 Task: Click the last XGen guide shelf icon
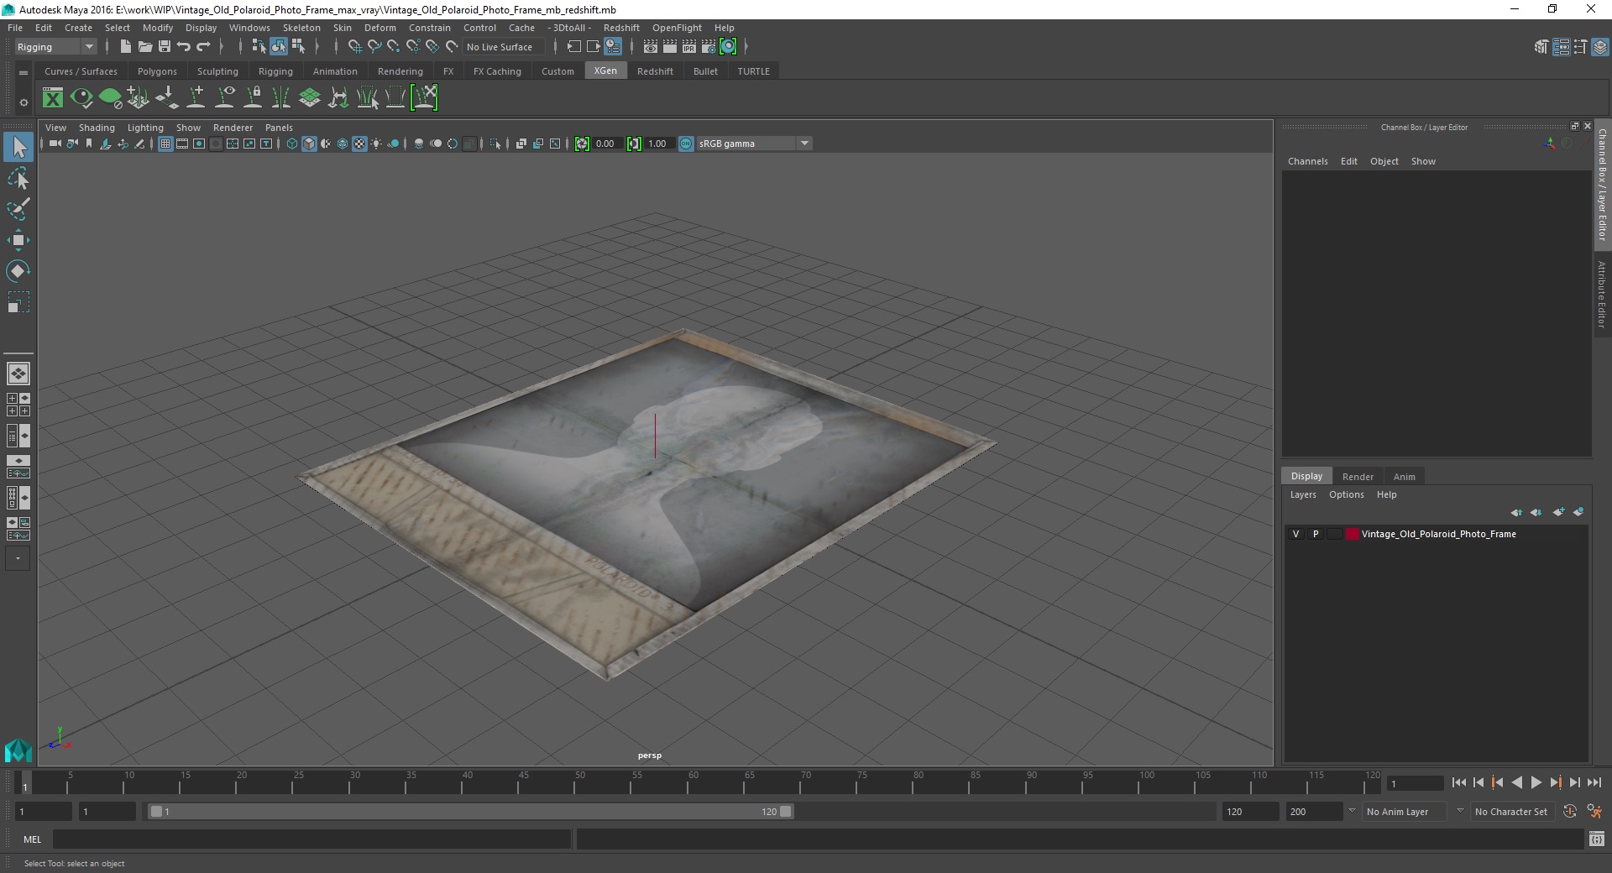[425, 98]
